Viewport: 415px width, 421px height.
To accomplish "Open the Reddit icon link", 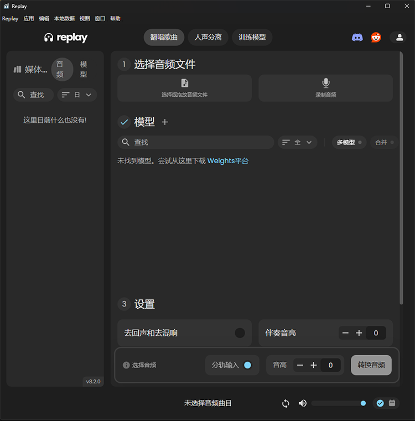I will click(376, 38).
